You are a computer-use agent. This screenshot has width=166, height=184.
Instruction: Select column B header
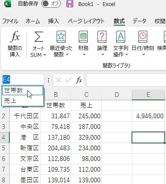[56, 95]
